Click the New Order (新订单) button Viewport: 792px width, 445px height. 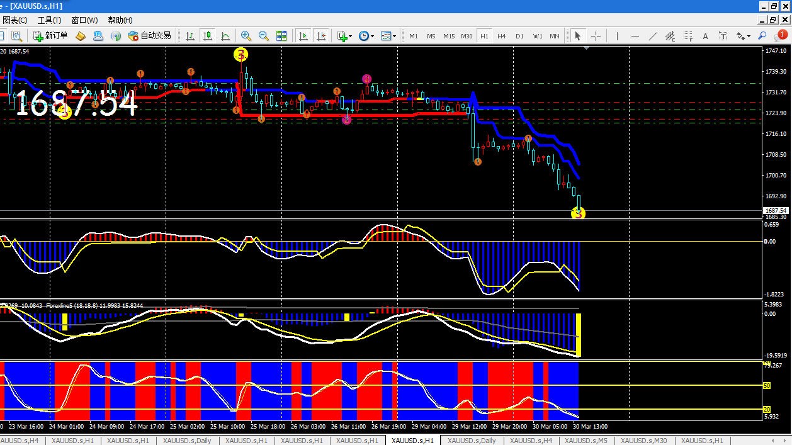50,36
